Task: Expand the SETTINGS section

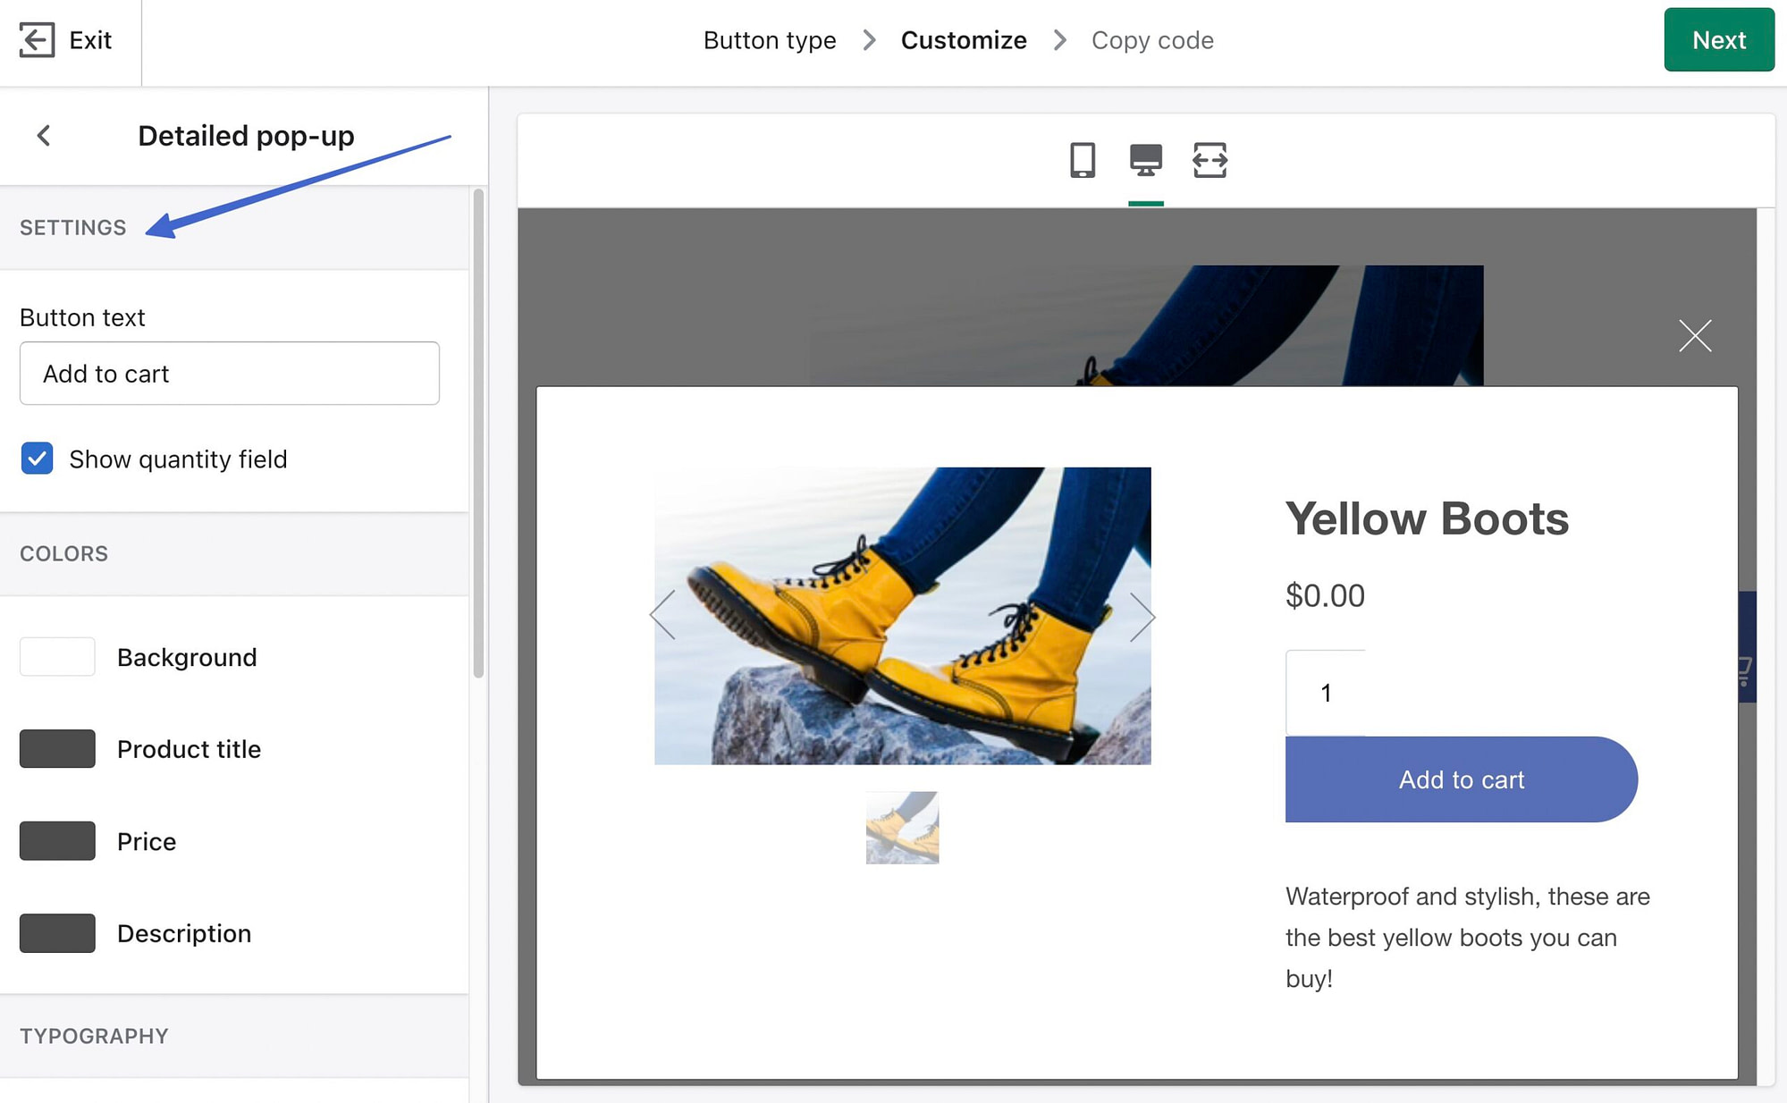Action: click(x=72, y=227)
